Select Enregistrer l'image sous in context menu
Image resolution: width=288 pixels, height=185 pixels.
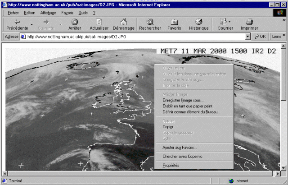click(183, 100)
